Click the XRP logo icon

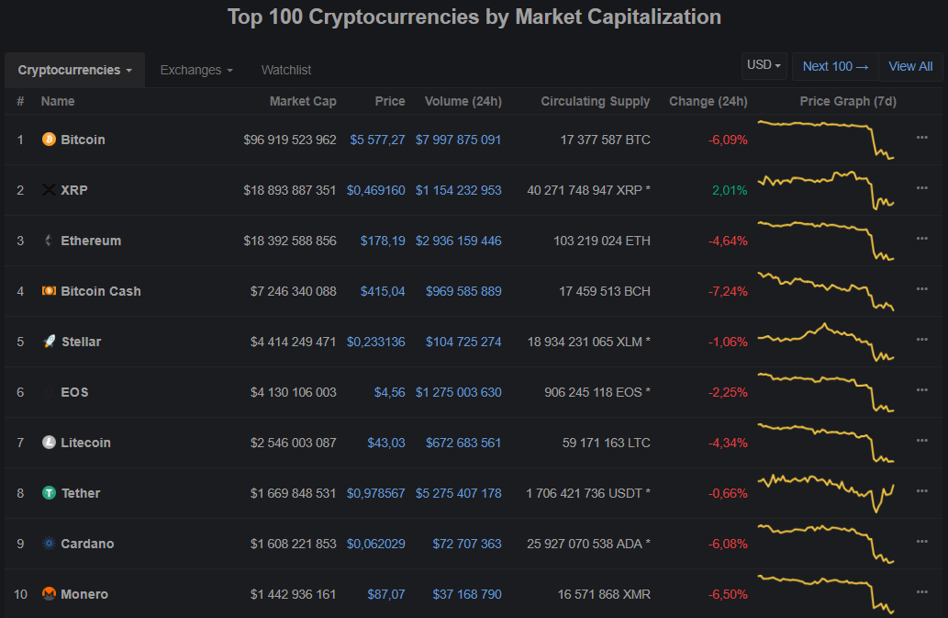[49, 190]
